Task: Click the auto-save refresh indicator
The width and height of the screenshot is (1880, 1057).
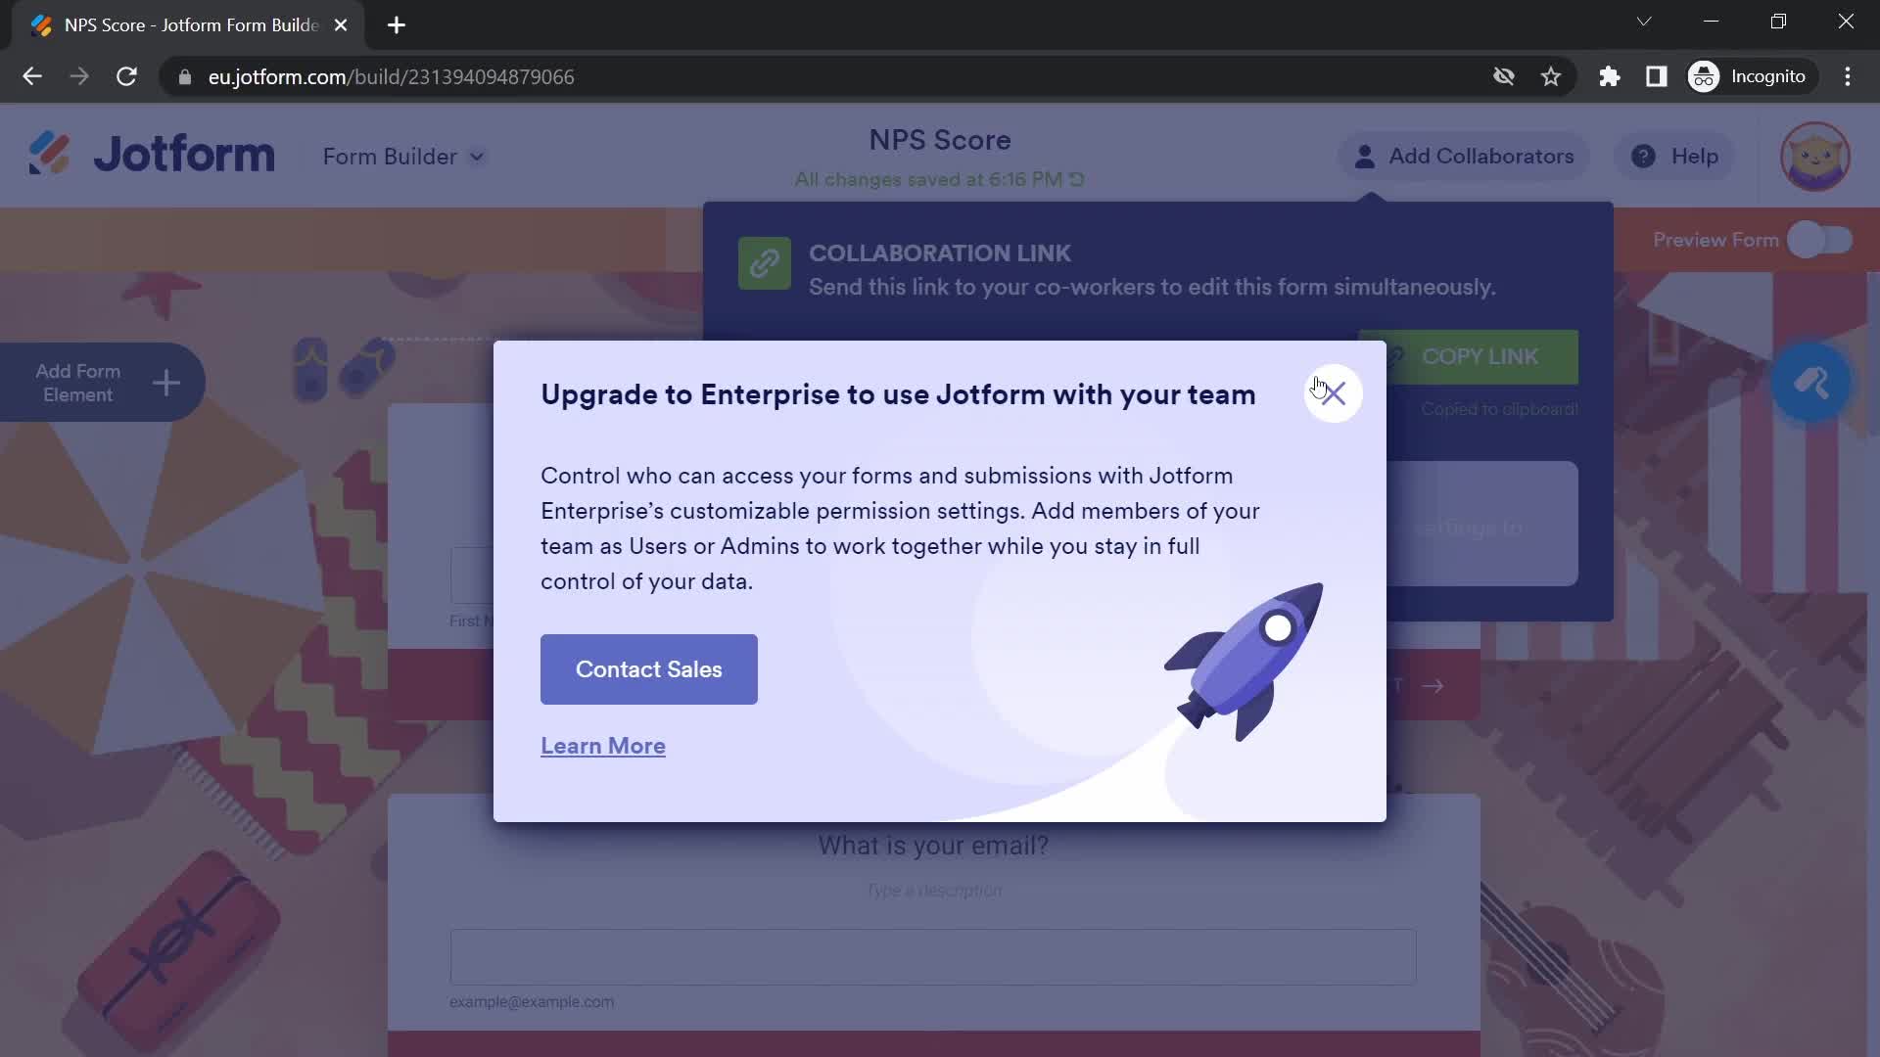Action: tap(1077, 179)
